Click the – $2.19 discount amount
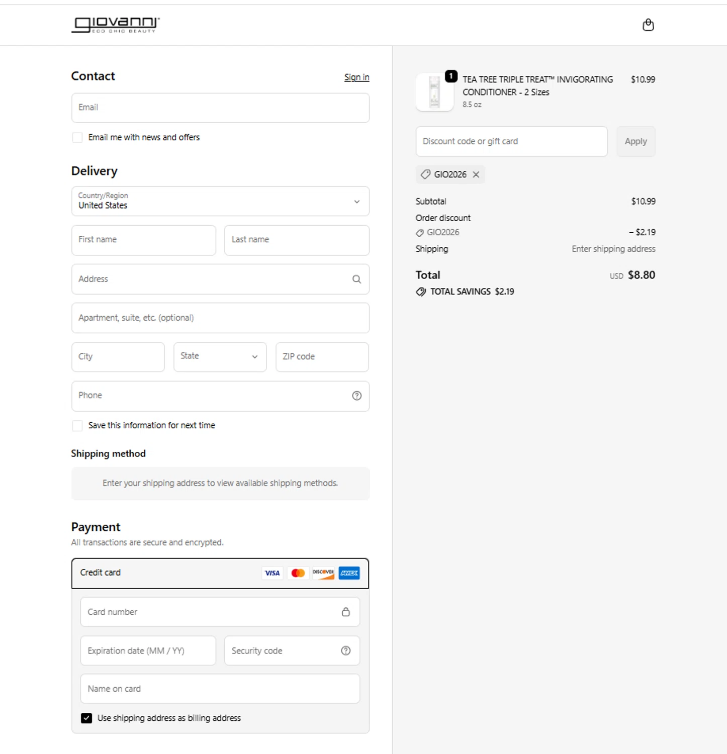The width and height of the screenshot is (727, 754). (642, 232)
